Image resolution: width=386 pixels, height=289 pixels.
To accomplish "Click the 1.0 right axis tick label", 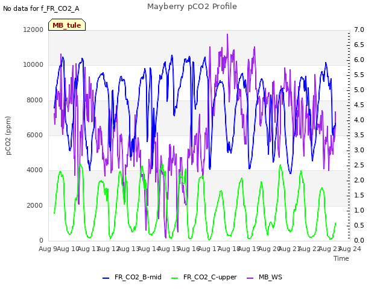I will (359, 210).
